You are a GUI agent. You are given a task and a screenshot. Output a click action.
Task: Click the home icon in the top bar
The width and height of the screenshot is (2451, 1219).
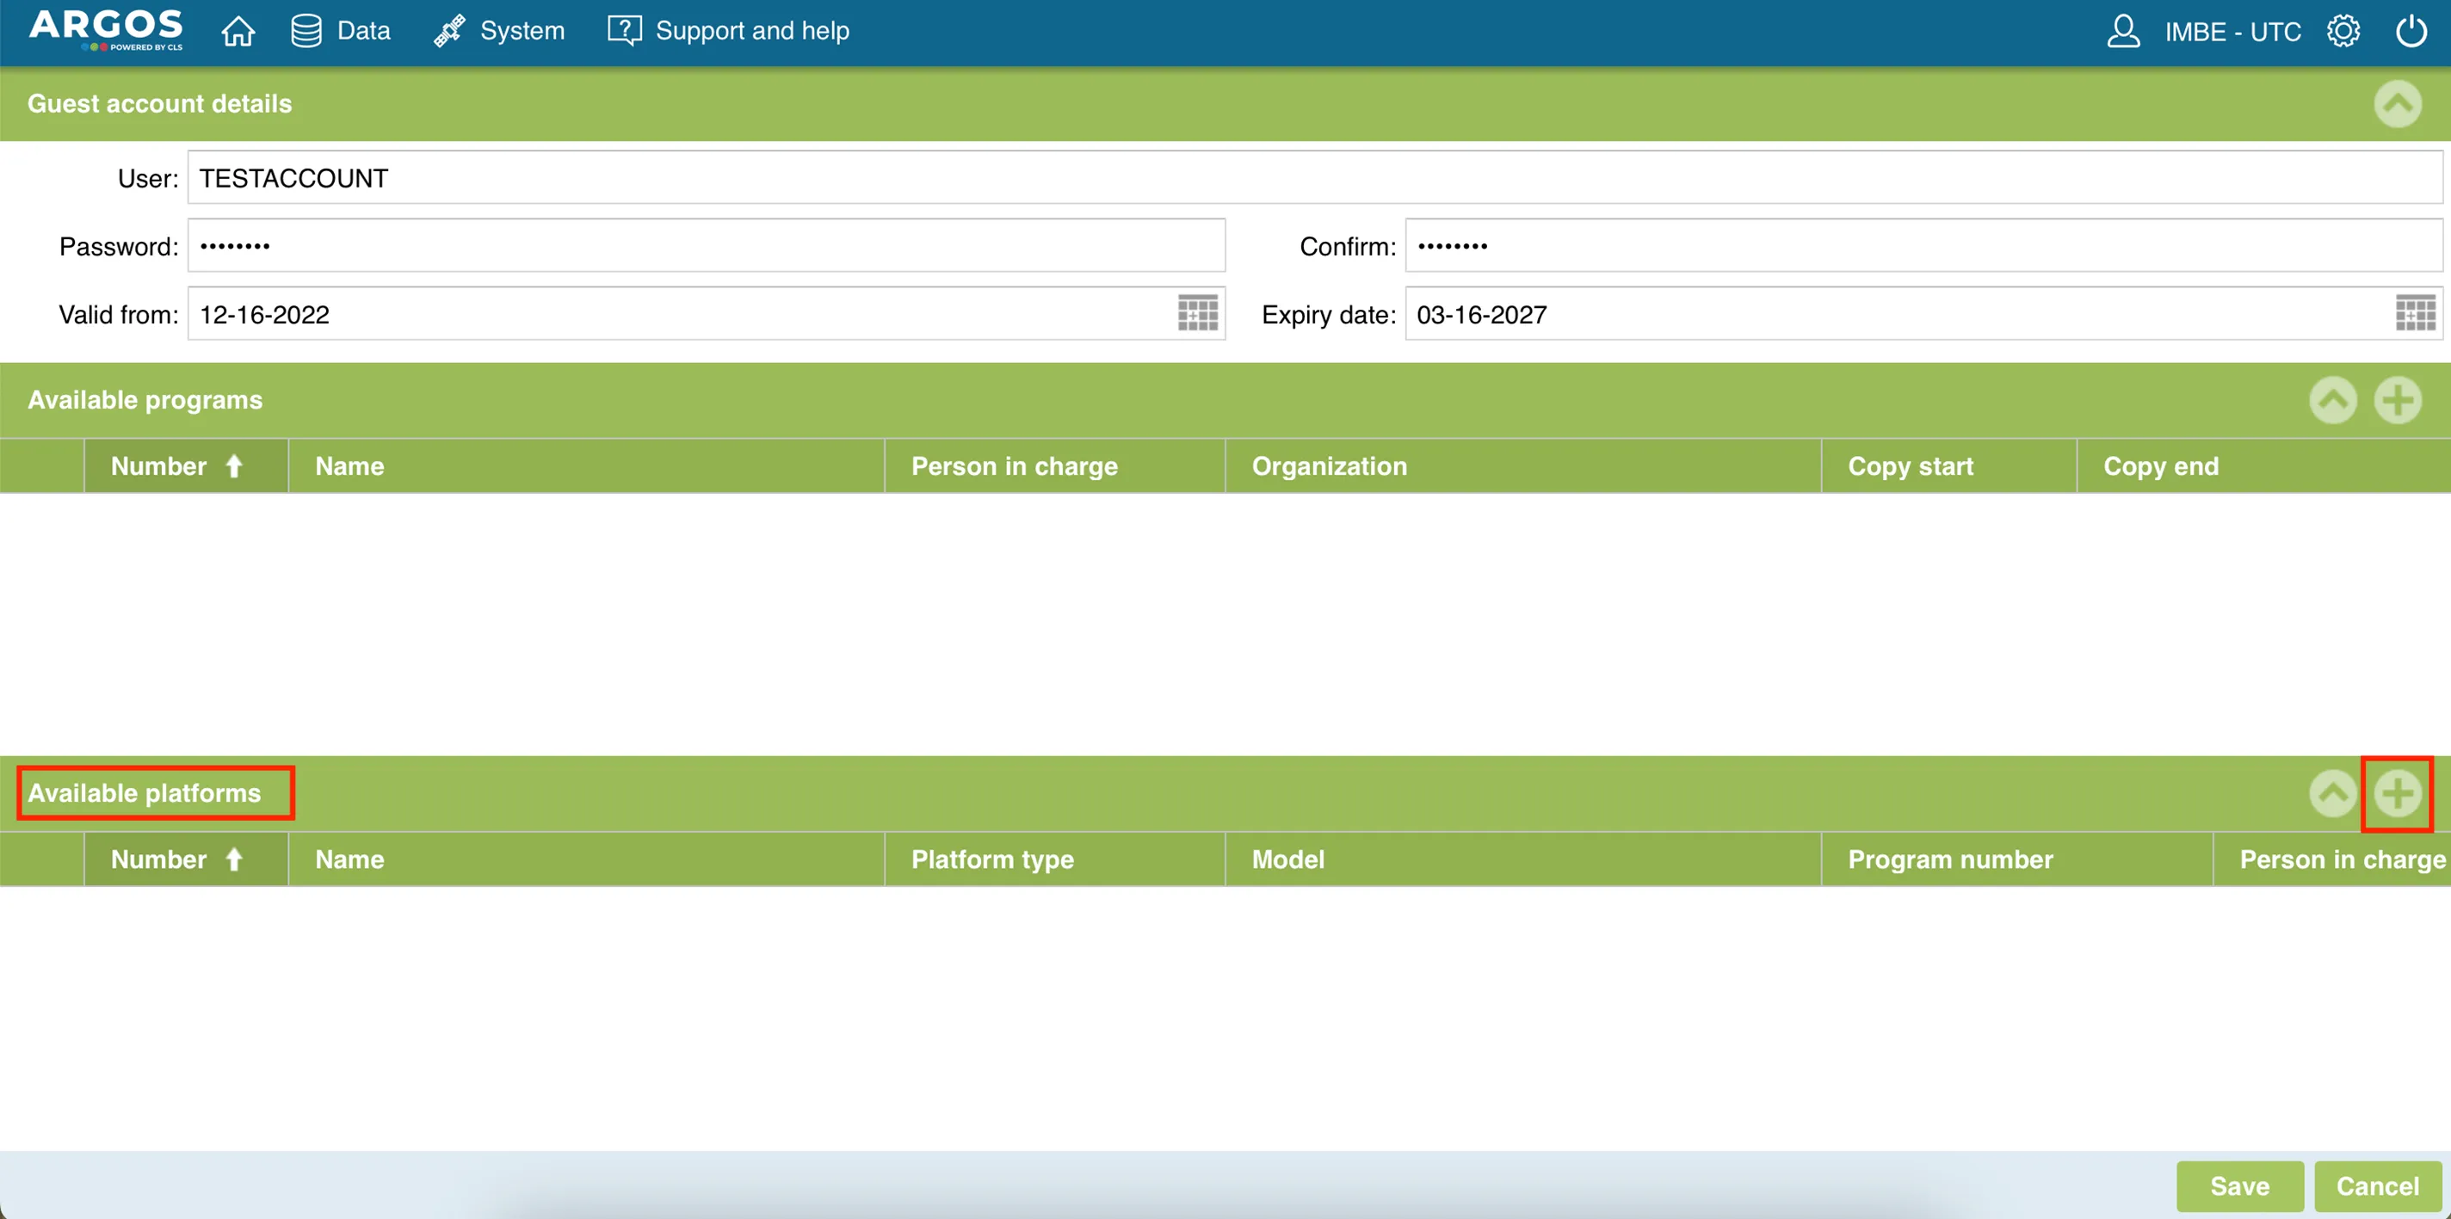click(x=238, y=31)
